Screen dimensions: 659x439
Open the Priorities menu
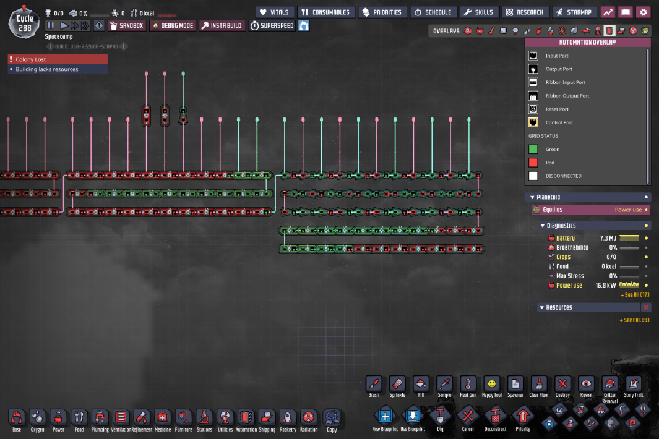(x=382, y=12)
